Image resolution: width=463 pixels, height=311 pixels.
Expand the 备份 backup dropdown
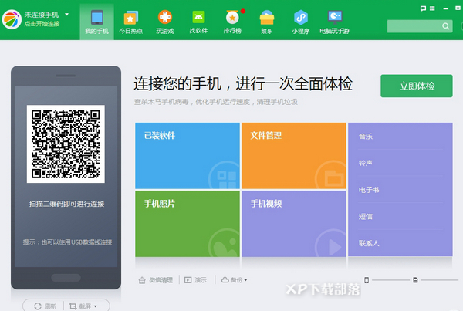click(245, 280)
